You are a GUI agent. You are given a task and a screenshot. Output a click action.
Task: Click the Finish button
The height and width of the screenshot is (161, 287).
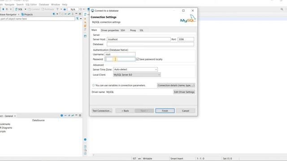point(165,111)
